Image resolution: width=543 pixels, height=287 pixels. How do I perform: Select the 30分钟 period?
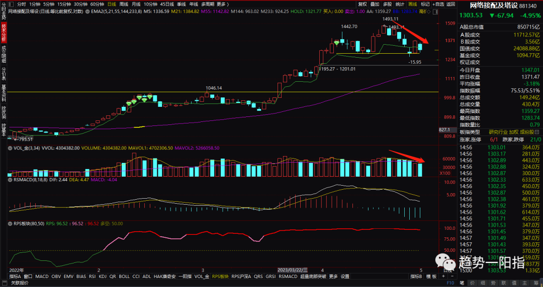80,4
